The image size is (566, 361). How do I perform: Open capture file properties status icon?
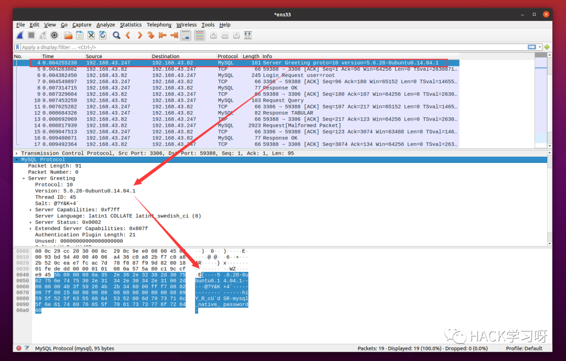[x=27, y=348]
